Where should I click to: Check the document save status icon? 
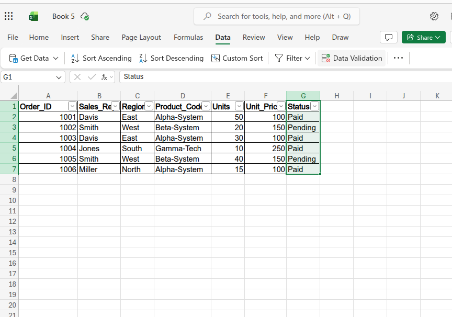coord(84,16)
